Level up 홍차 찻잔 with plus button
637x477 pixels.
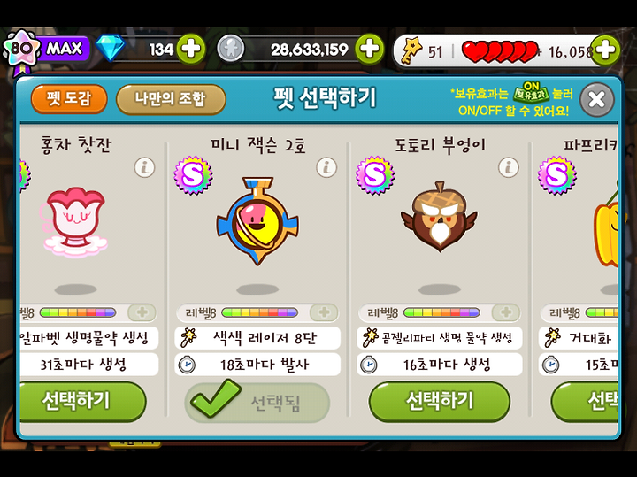tap(142, 312)
